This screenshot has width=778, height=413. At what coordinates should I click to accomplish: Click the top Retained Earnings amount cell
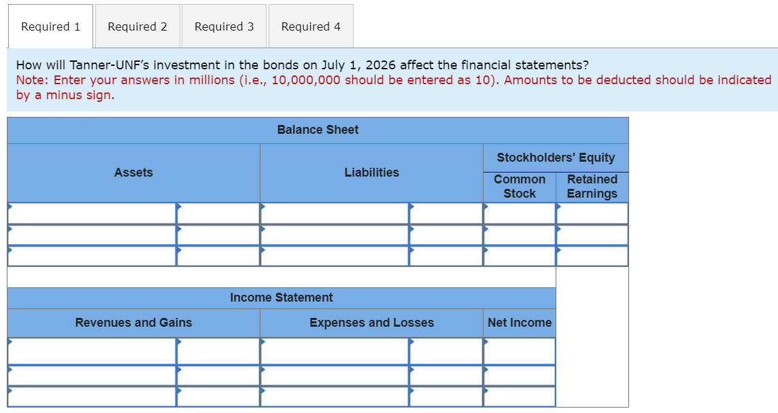tap(592, 213)
